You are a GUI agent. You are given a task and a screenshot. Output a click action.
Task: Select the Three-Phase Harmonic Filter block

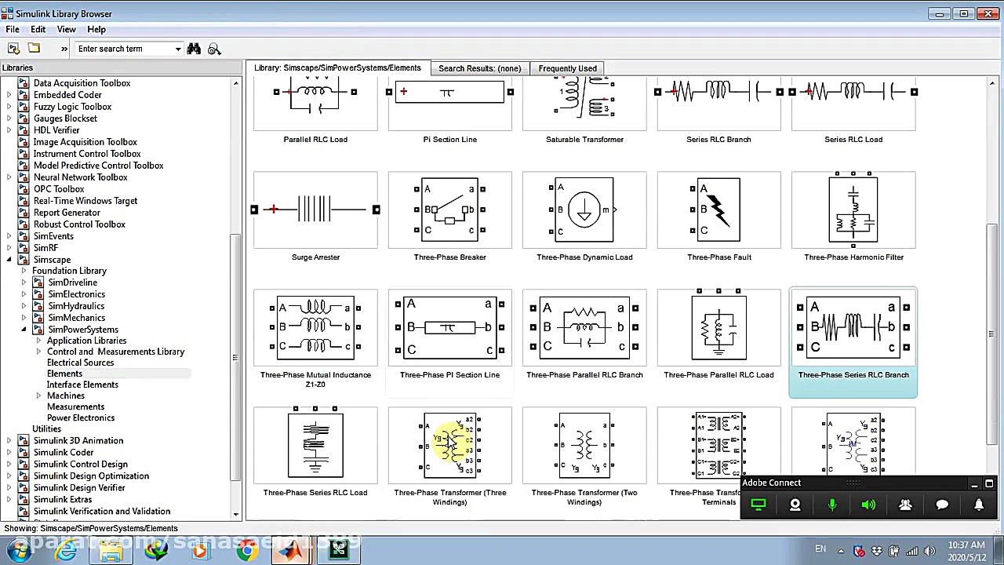pos(853,210)
